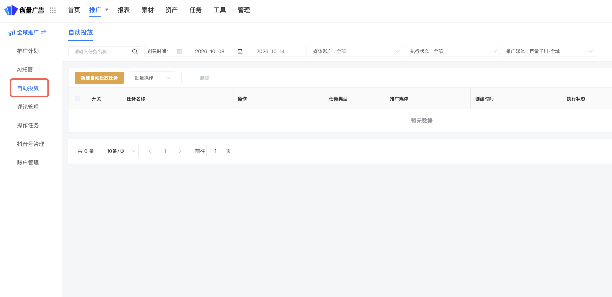Select 自动投放 in the sidebar
Image resolution: width=612 pixels, height=297 pixels.
[x=28, y=88]
